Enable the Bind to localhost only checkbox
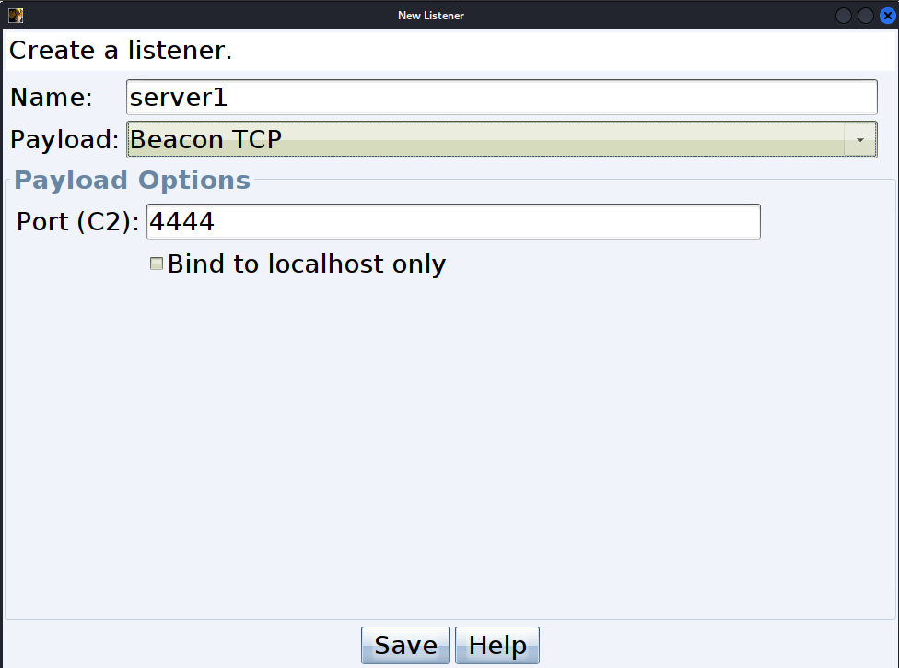 pyautogui.click(x=157, y=264)
